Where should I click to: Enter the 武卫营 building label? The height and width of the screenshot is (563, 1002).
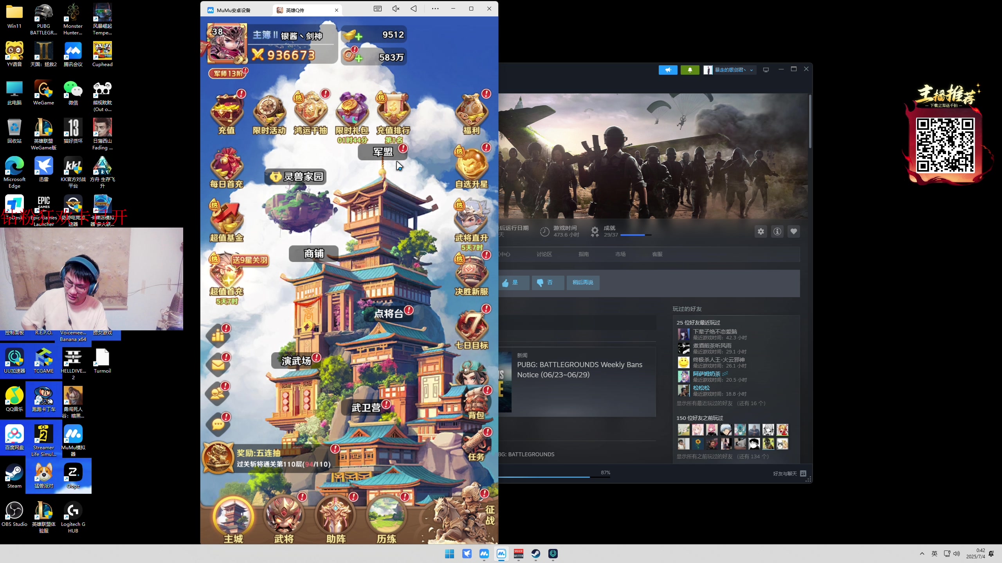(366, 407)
